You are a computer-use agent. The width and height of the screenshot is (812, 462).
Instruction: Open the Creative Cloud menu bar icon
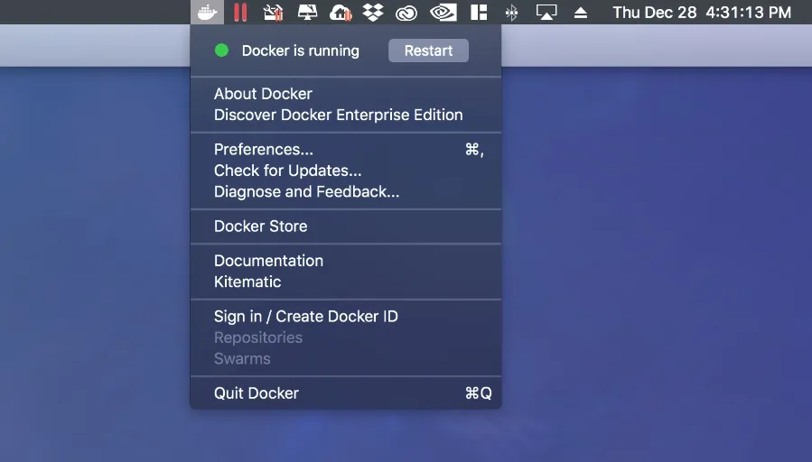pos(407,13)
